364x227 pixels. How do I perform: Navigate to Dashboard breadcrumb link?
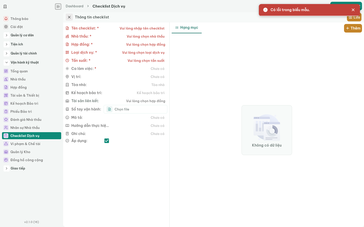(75, 6)
